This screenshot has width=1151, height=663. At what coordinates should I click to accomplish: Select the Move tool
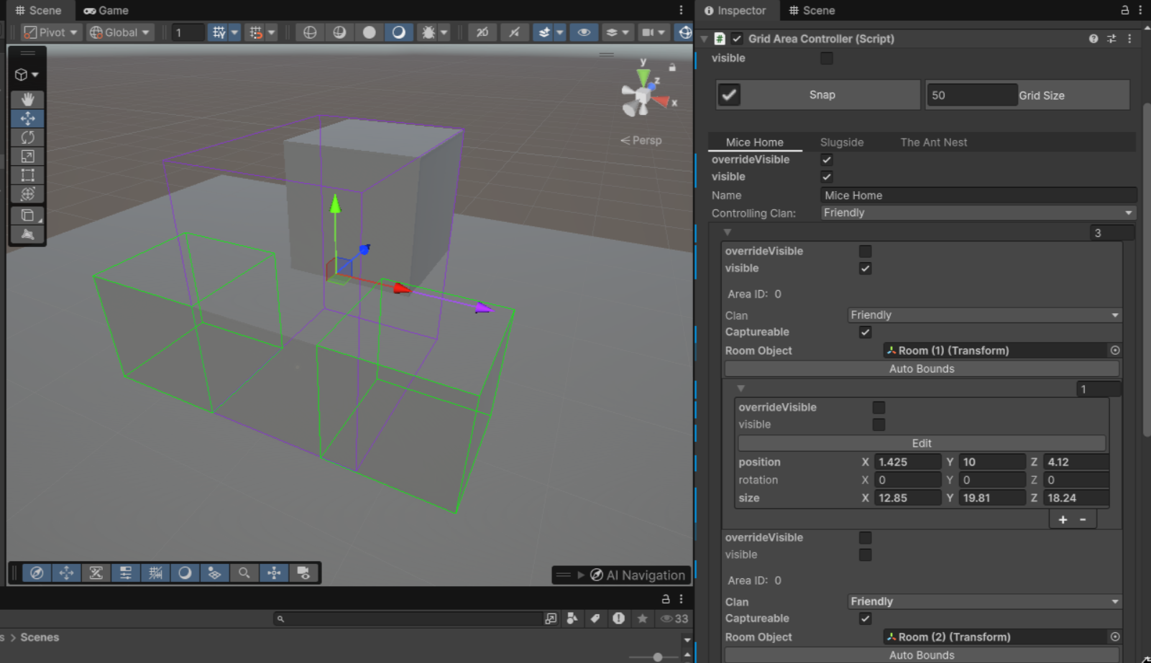(x=27, y=118)
